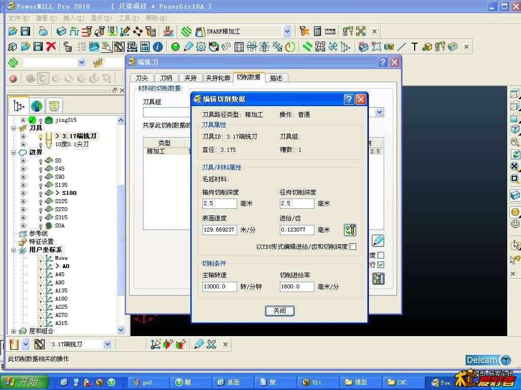Toggle edit feed/tooth in TDU form checkbox
Viewport: 521px width, 390px height.
(x=353, y=246)
